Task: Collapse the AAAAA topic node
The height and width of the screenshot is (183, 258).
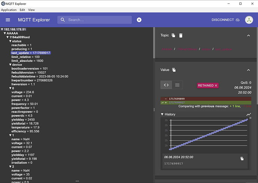Action: (5, 33)
